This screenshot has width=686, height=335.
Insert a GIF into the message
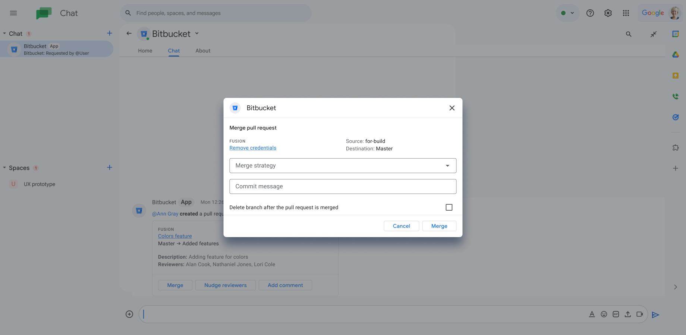616,314
